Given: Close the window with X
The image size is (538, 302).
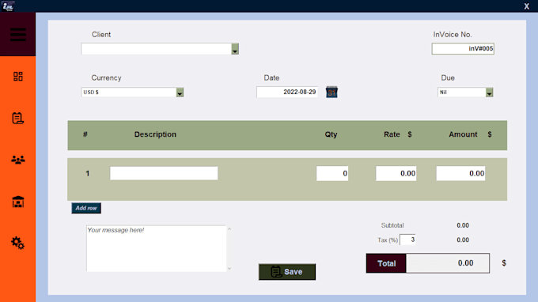Looking at the screenshot, I should [x=527, y=6].
